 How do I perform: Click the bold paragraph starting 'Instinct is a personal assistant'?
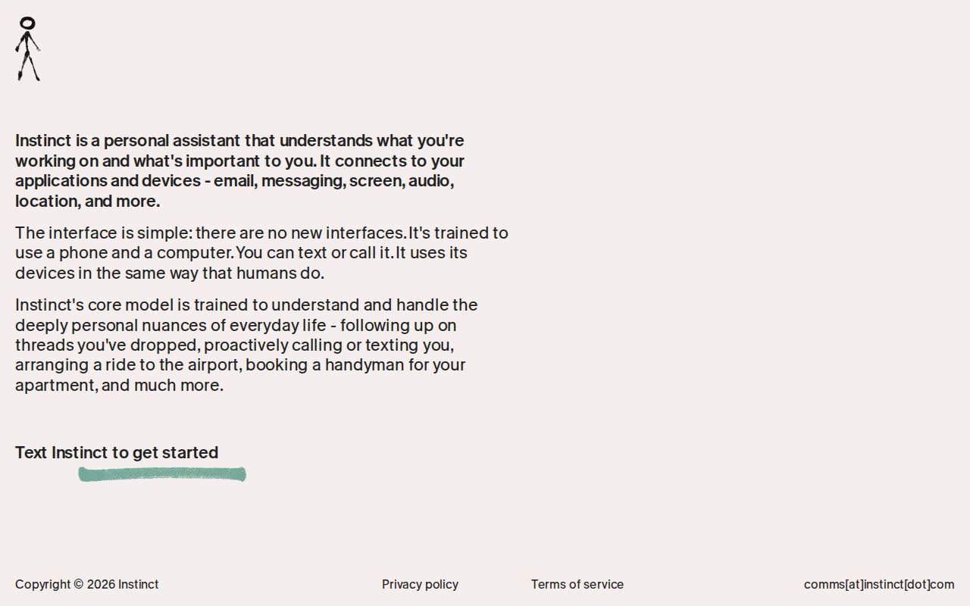(239, 170)
